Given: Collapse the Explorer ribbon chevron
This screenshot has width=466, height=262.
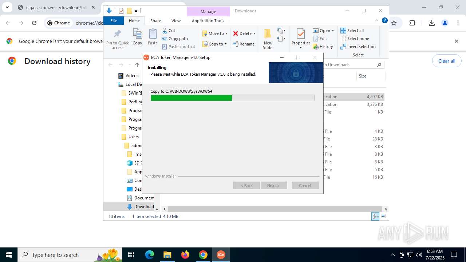Looking at the screenshot, I should click(377, 21).
